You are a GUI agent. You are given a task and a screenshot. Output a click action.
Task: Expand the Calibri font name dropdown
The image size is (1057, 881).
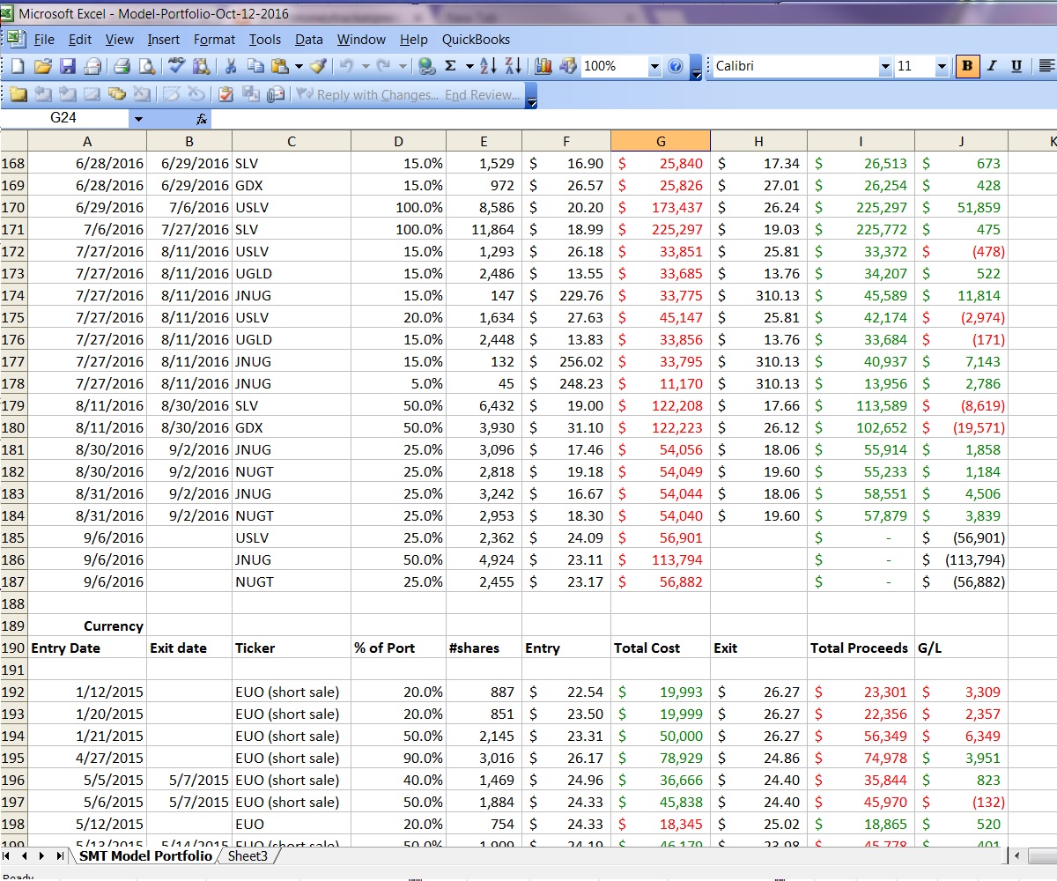(885, 66)
